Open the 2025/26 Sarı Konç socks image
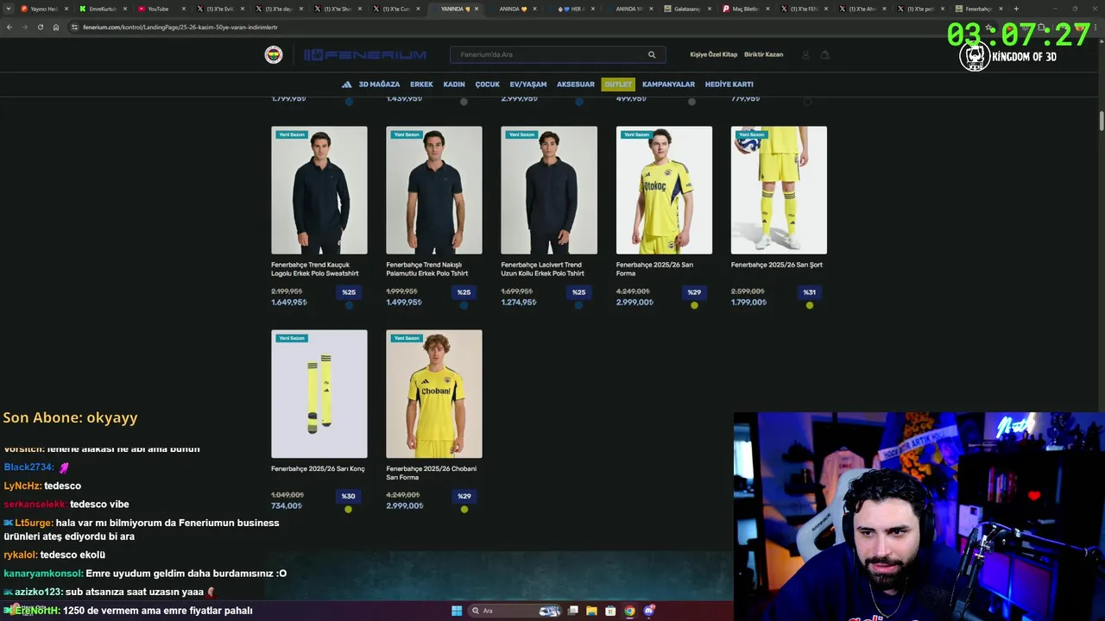1105x621 pixels. [x=319, y=394]
